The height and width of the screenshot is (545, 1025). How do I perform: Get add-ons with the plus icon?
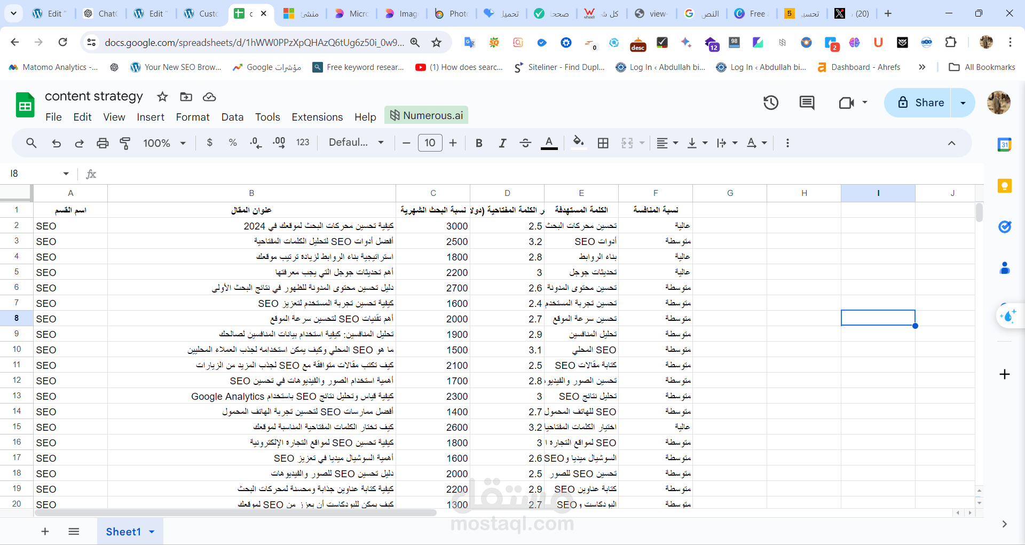1004,374
